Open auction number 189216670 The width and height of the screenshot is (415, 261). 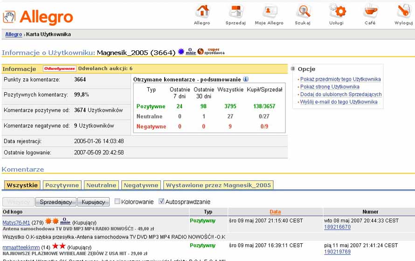click(338, 227)
